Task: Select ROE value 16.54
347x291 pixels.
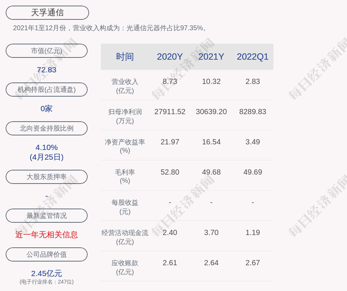Action: point(211,142)
